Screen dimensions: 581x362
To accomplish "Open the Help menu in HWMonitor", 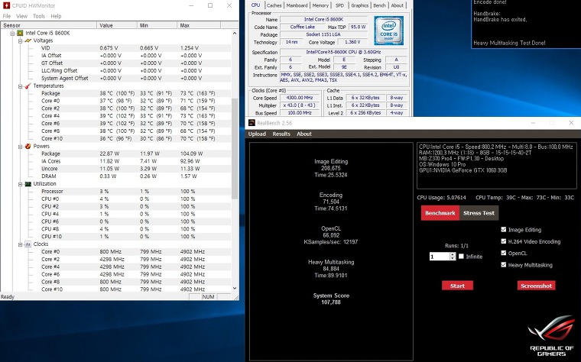I will 56,16.
